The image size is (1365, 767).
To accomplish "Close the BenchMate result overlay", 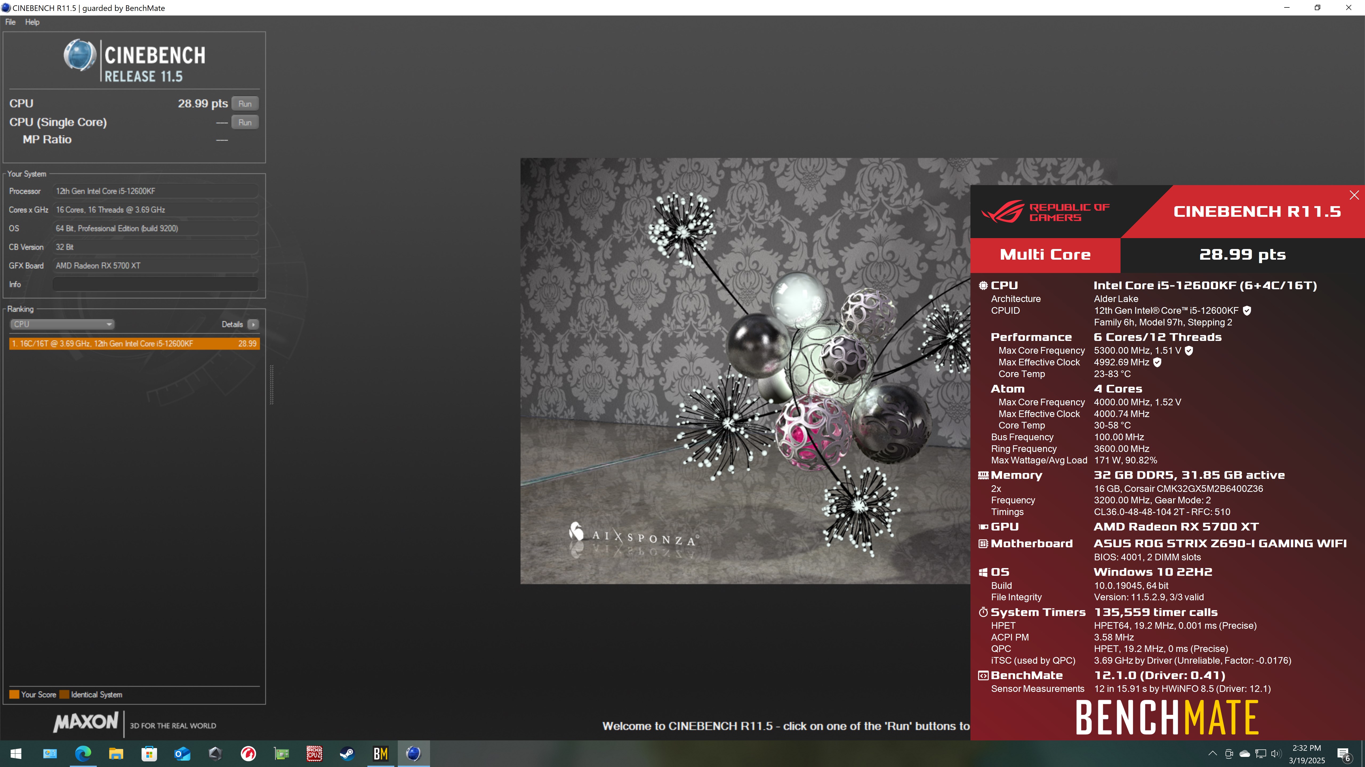I will (1354, 195).
